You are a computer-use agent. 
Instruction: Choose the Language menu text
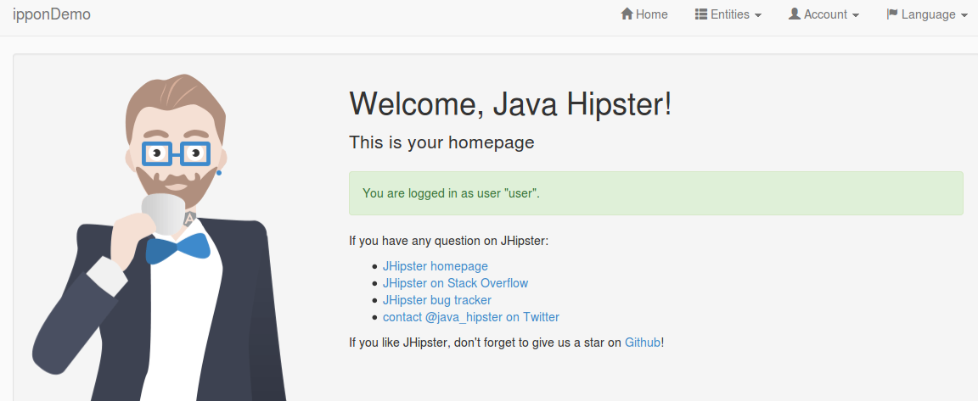[928, 14]
